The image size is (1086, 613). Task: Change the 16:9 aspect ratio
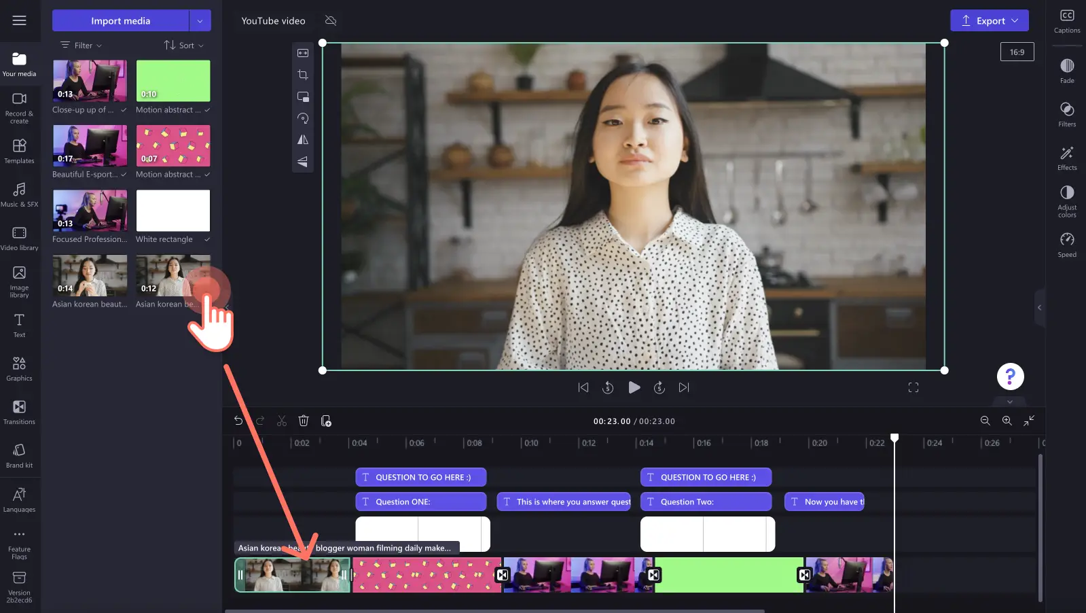tap(1017, 52)
